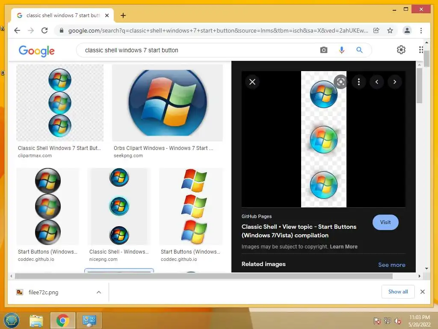Click horizontal scrollbar right arrow
Screen dimensions: 438x329
pos(419,276)
